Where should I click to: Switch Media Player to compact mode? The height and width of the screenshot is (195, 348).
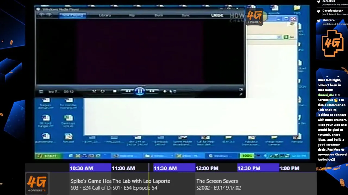point(241,94)
